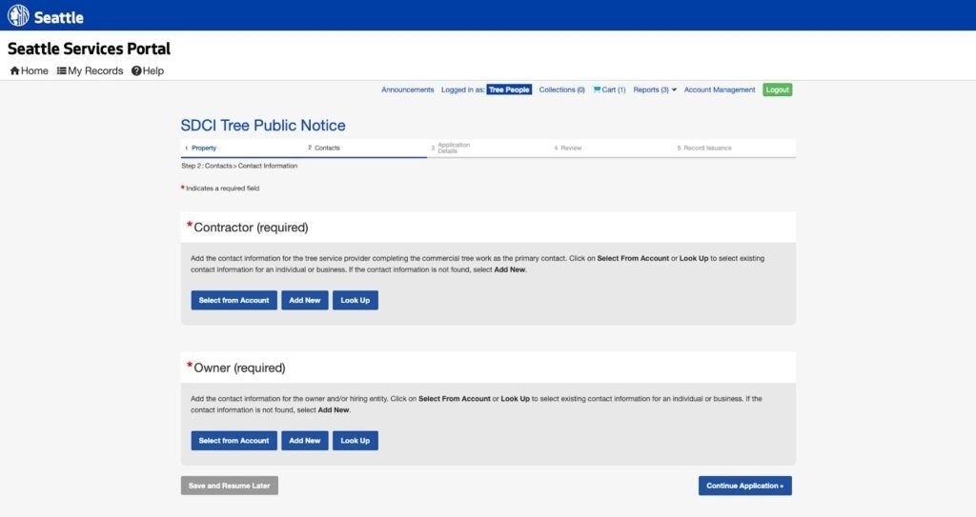Screen dimensions: 976x517
Task: Click Select from Account under Contractor
Action: (x=234, y=300)
